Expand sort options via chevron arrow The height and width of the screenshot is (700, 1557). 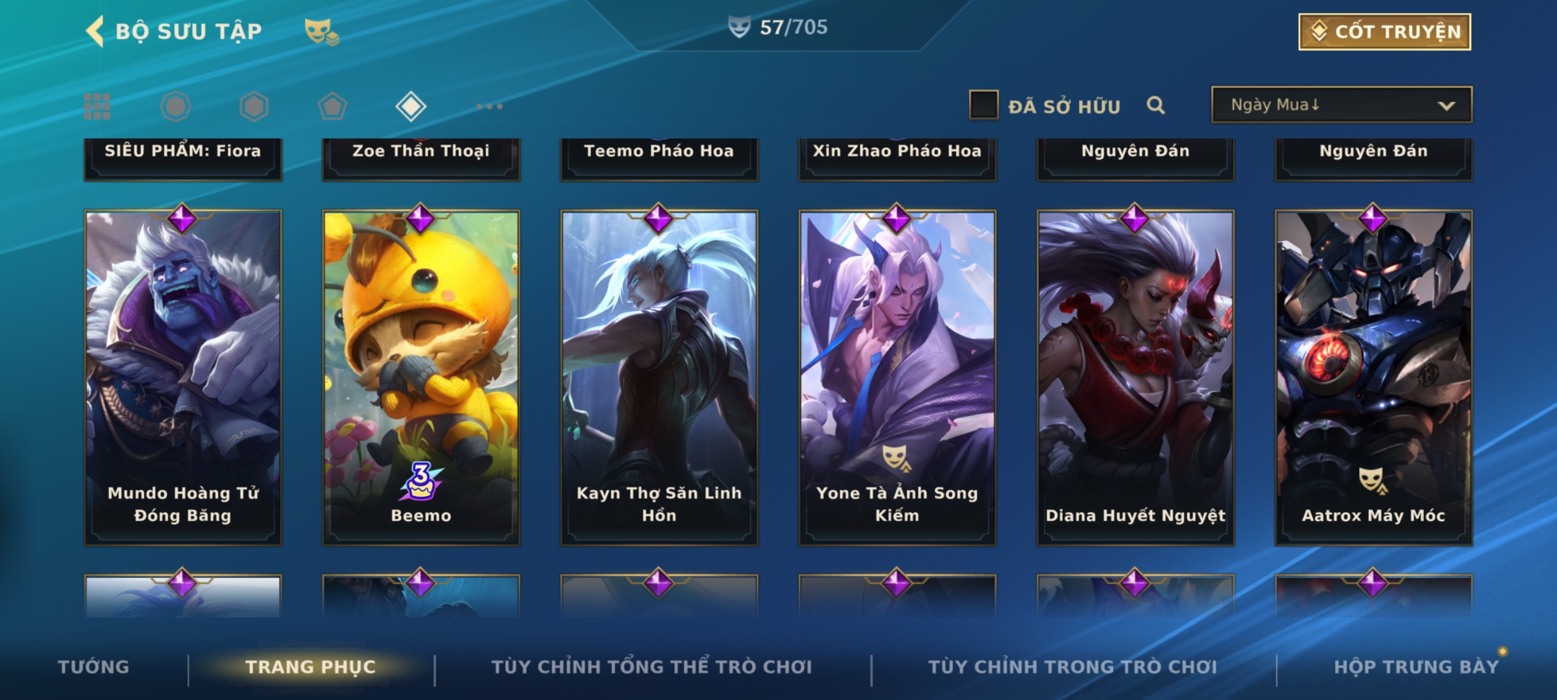(x=1446, y=106)
